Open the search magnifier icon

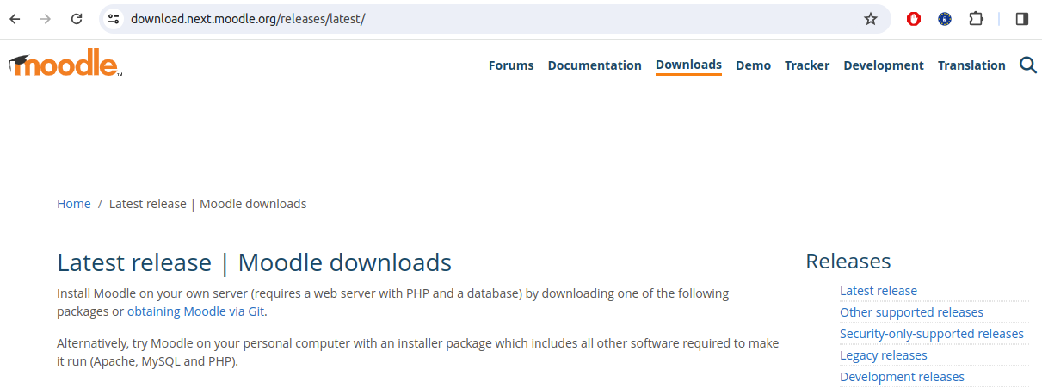click(1028, 65)
